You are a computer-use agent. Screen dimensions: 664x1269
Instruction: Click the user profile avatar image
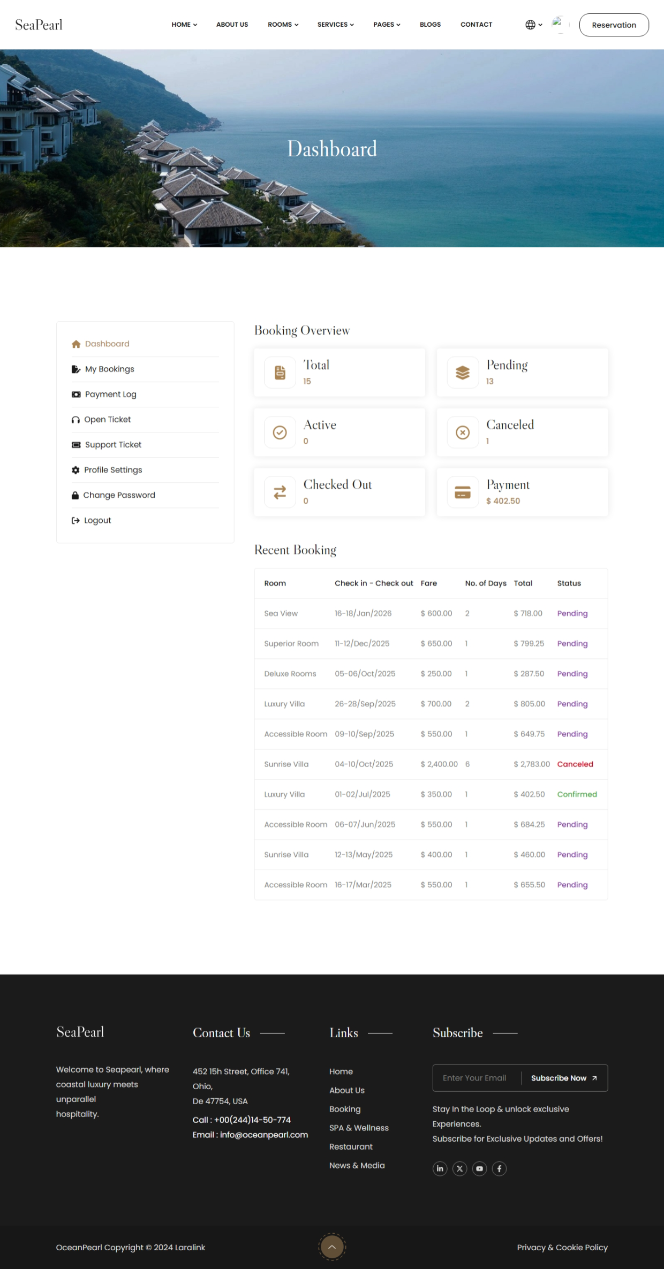(559, 25)
